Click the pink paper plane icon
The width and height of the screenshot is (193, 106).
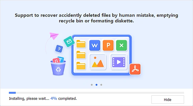54,36
